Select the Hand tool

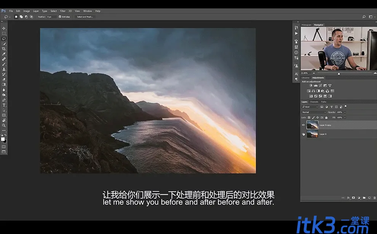point(4,120)
